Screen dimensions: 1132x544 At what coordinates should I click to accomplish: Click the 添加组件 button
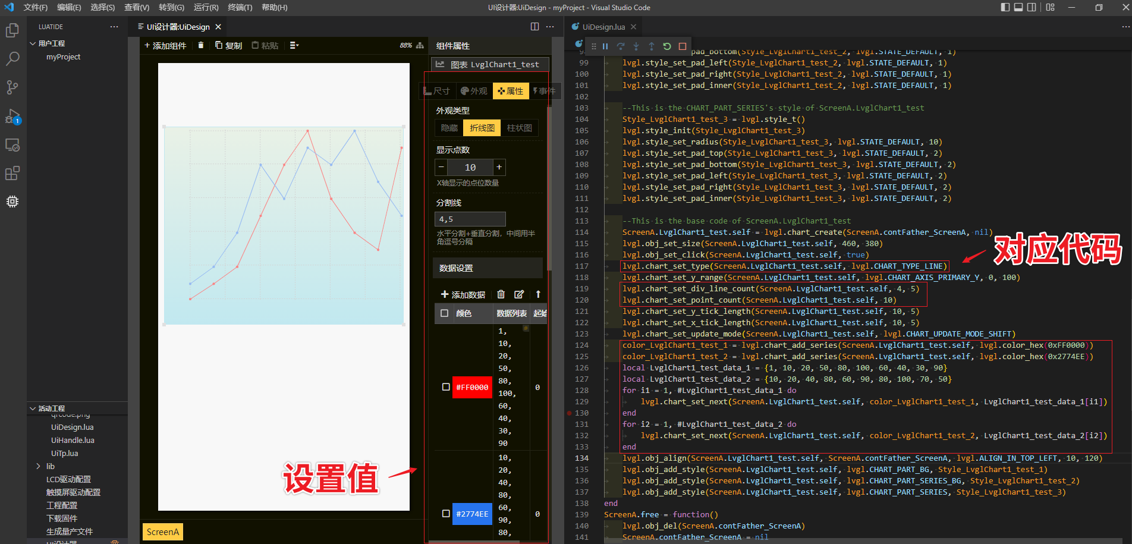[x=165, y=45]
